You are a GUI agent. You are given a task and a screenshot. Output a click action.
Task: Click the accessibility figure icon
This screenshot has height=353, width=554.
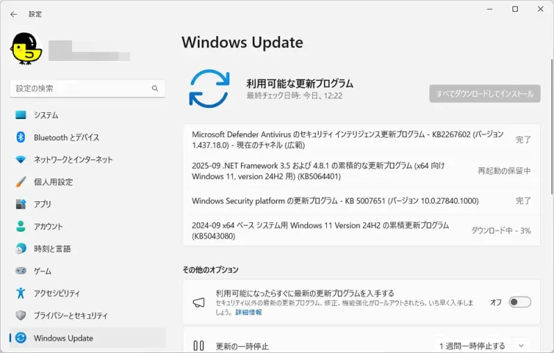[x=21, y=293]
